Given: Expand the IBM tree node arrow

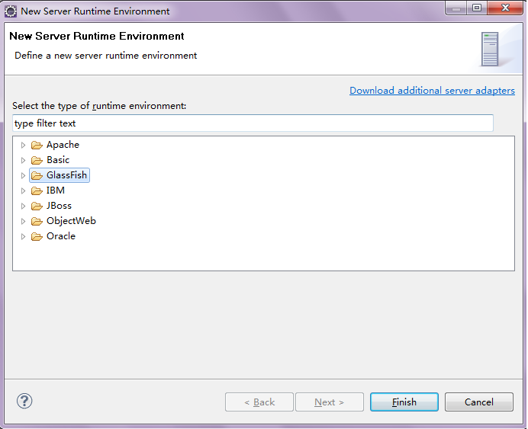Looking at the screenshot, I should [x=23, y=190].
